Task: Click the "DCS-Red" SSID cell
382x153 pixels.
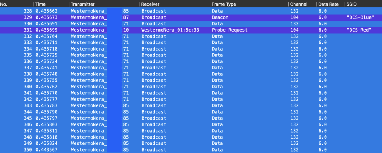Action: [358, 30]
